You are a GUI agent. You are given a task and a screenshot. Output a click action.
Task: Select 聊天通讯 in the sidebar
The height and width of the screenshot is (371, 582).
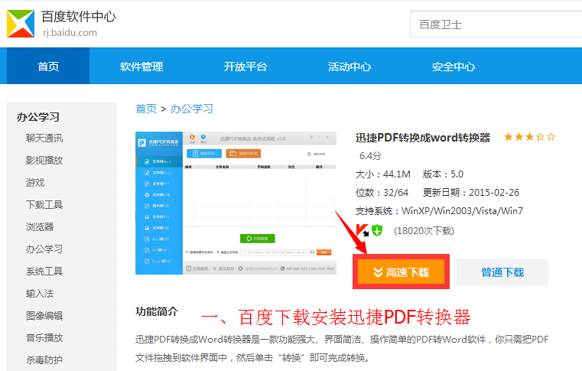click(44, 138)
